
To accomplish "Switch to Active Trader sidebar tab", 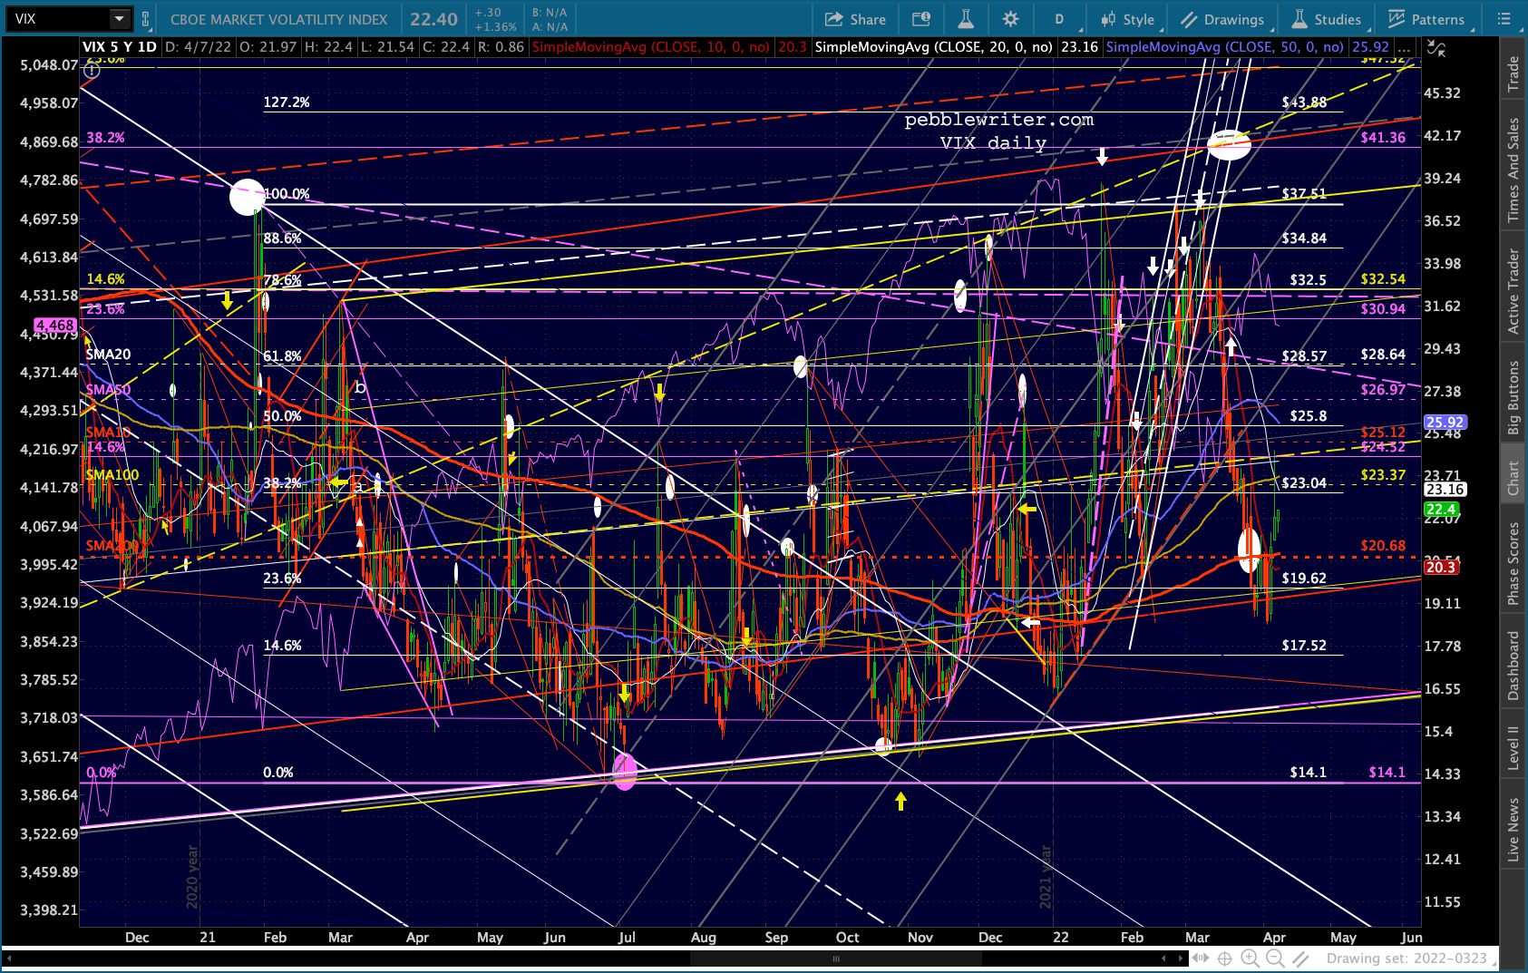I will tap(1513, 291).
